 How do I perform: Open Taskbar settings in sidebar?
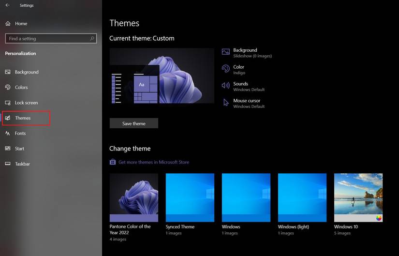pyautogui.click(x=22, y=164)
